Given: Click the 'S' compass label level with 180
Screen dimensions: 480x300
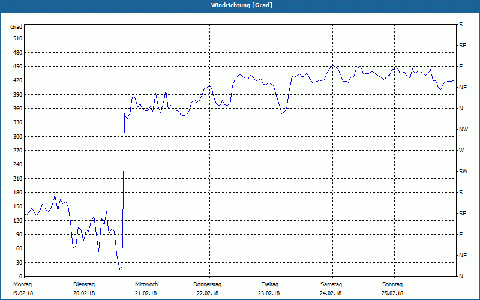Looking at the screenshot, I should tap(461, 193).
